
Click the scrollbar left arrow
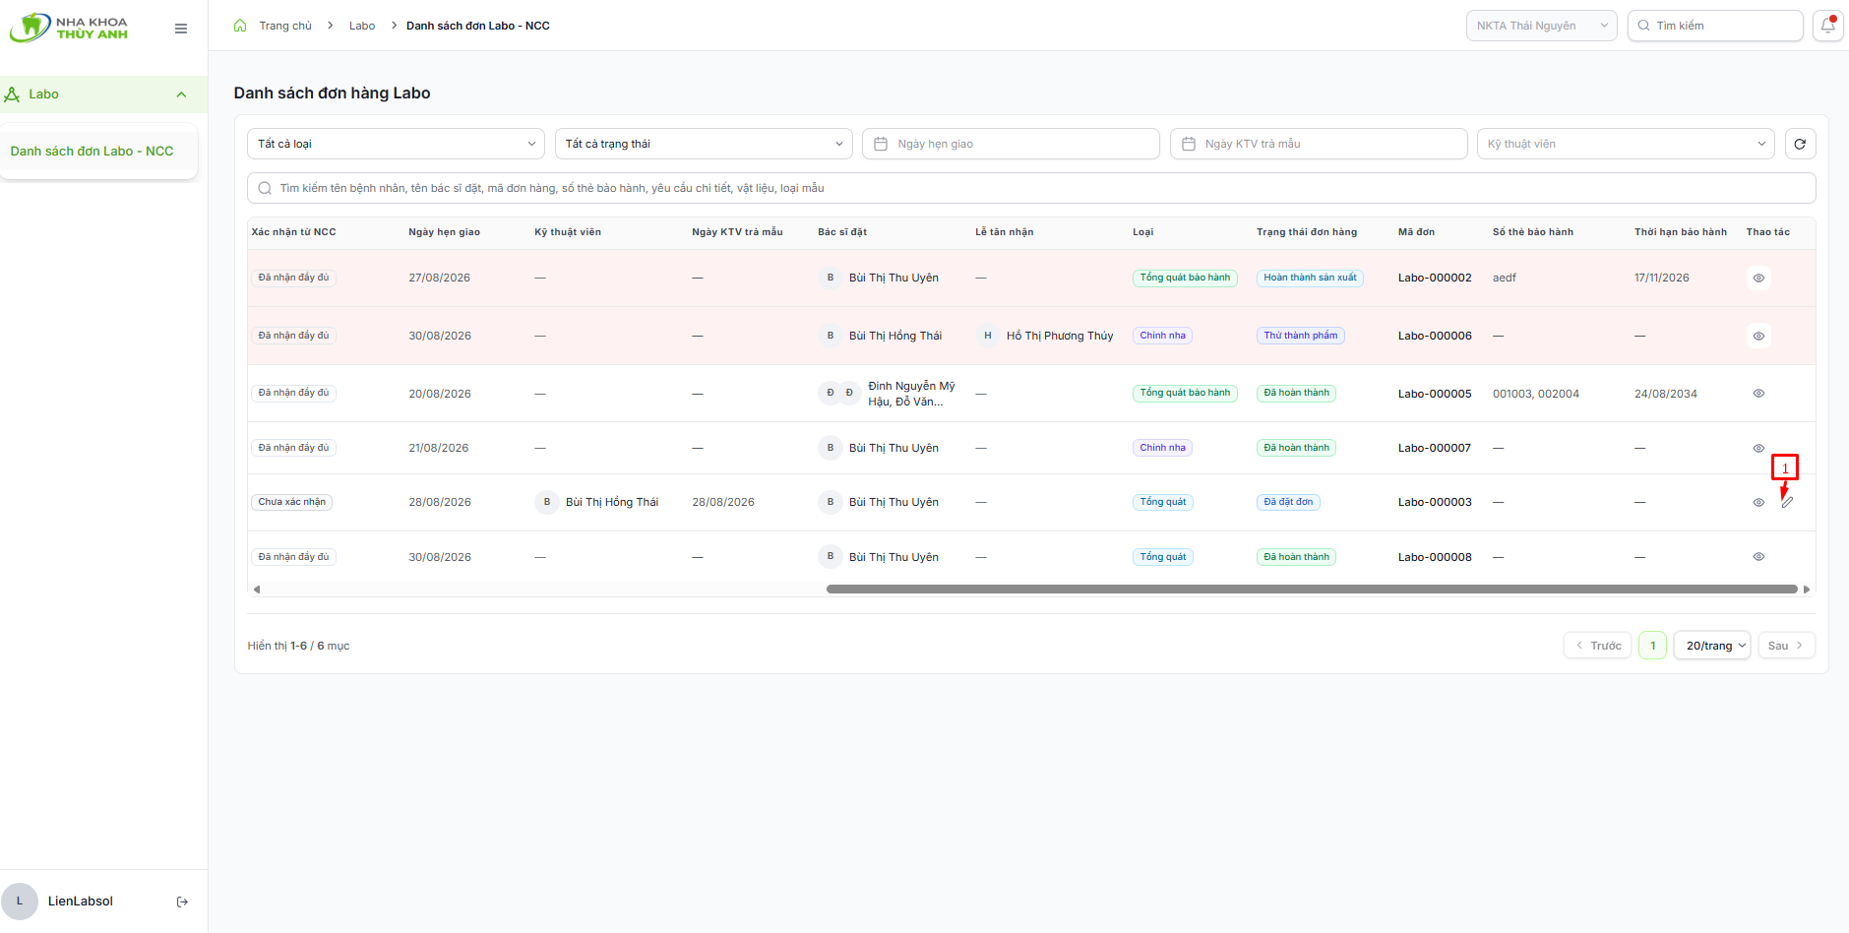[257, 590]
